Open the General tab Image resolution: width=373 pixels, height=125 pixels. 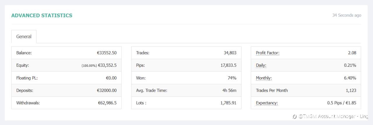(x=24, y=37)
